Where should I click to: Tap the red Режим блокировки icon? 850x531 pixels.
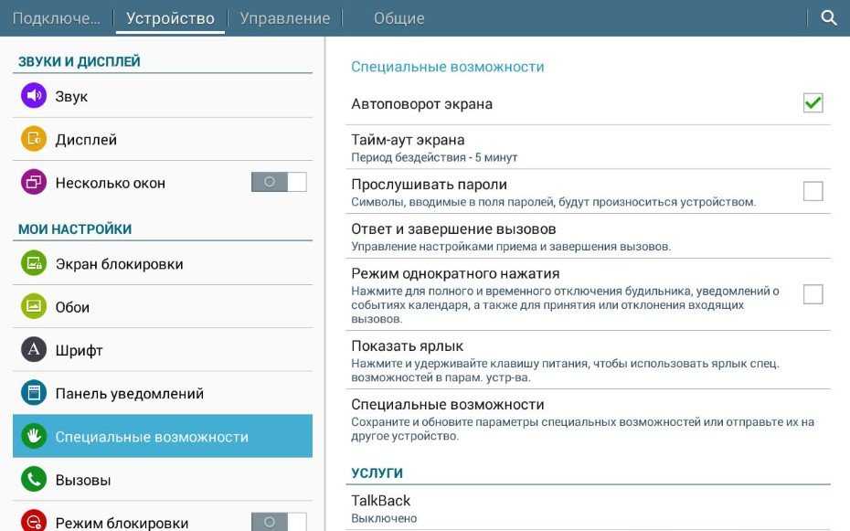(x=34, y=521)
